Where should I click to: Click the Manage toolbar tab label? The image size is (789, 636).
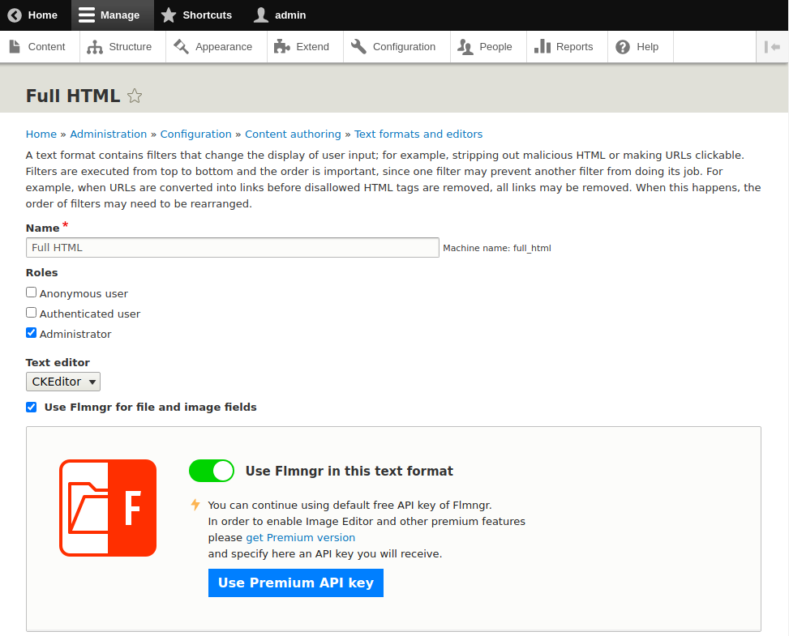(120, 15)
